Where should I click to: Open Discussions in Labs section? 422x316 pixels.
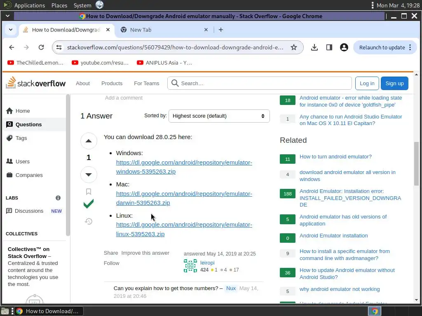click(29, 211)
